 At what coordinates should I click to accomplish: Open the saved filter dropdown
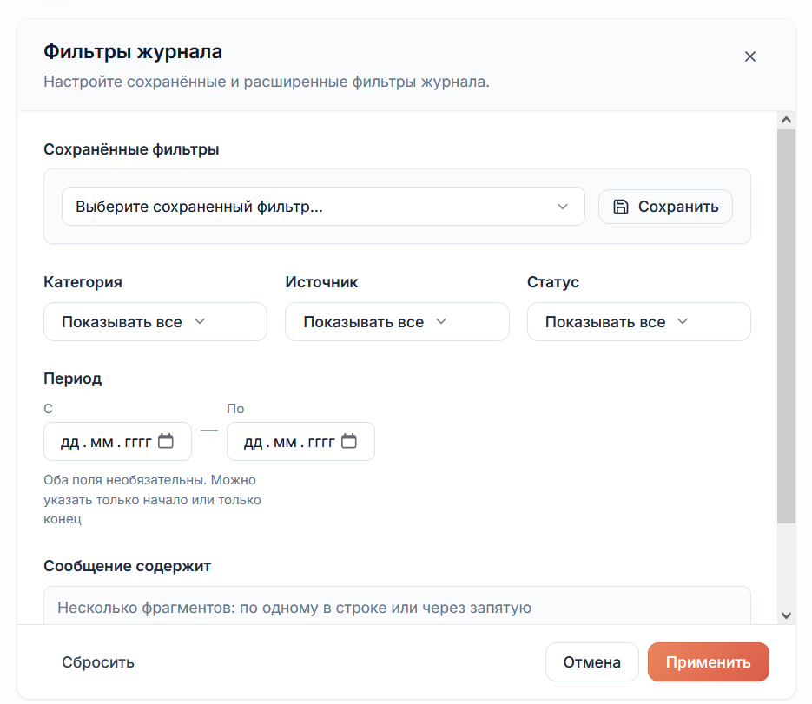[323, 207]
